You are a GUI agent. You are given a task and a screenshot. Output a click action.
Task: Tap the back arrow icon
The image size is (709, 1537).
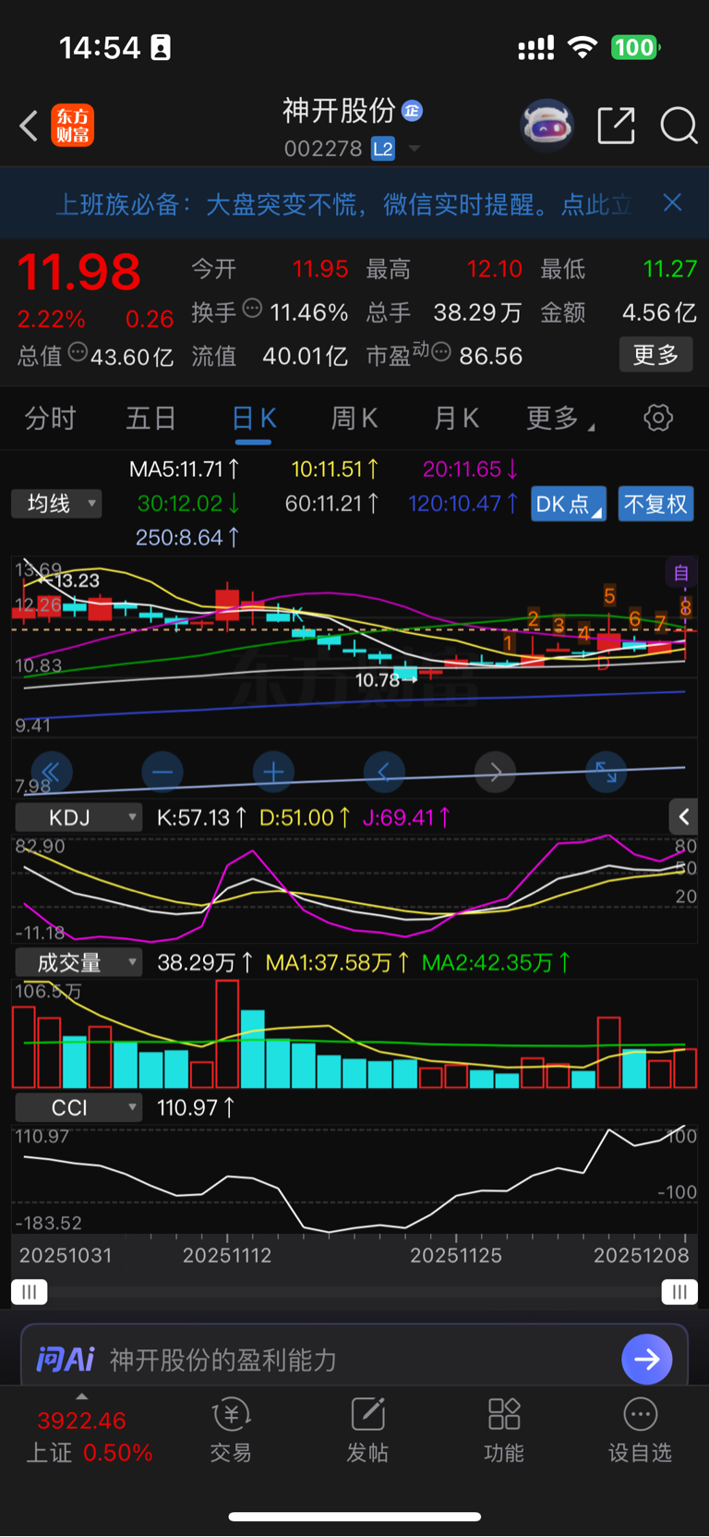pyautogui.click(x=29, y=126)
